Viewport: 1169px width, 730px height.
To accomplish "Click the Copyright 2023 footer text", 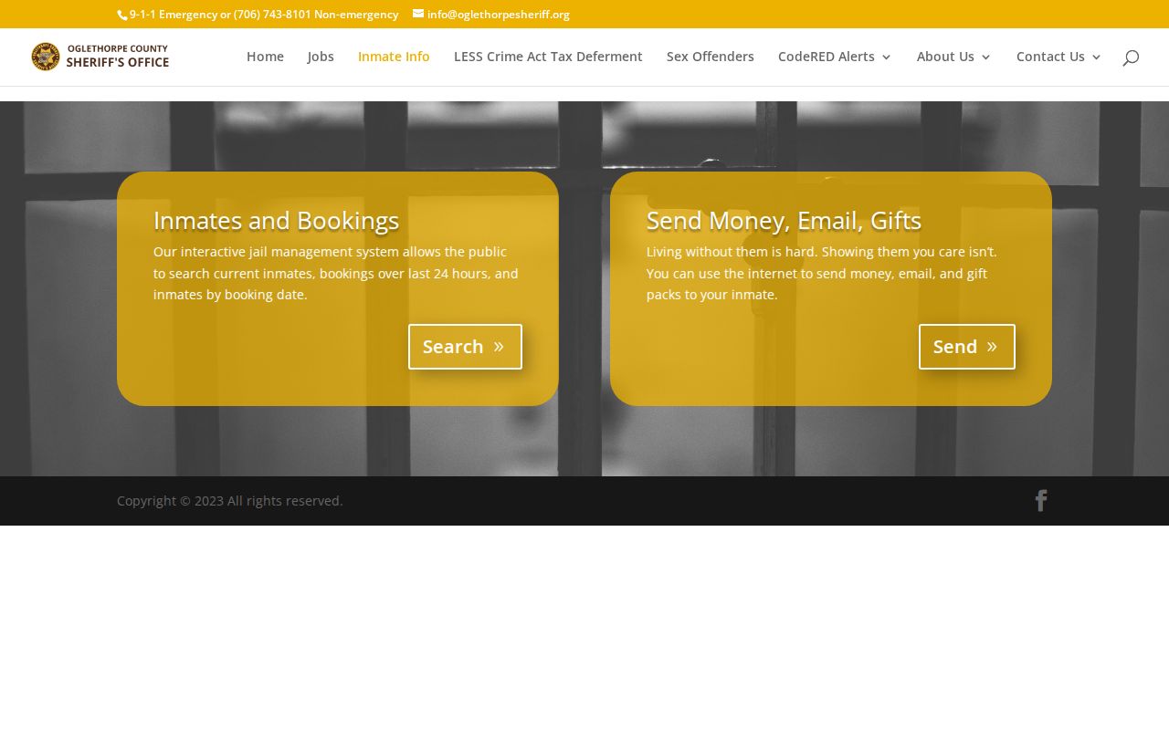I will click(230, 501).
